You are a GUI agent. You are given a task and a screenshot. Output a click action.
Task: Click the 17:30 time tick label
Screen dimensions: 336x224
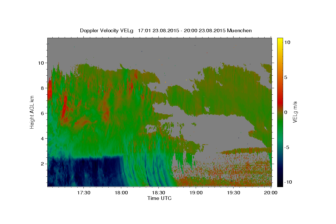pyautogui.click(x=84, y=193)
